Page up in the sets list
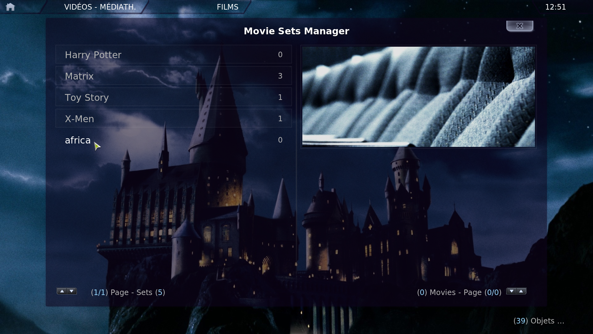The image size is (593, 334). tap(62, 291)
